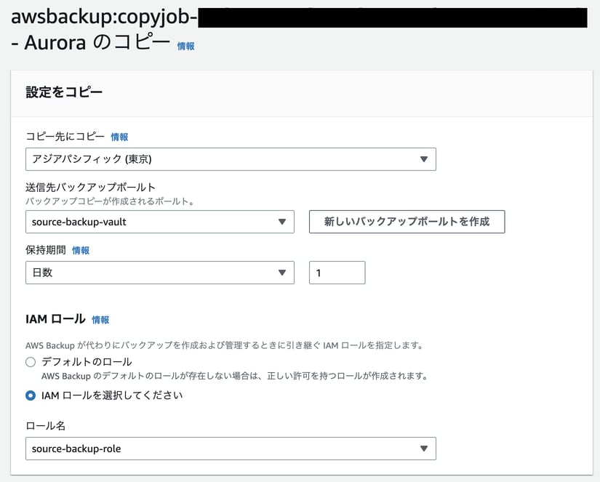Open the IAM ロール info link
The image size is (600, 482).
tap(100, 318)
